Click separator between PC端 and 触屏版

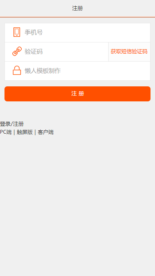(x=14, y=132)
